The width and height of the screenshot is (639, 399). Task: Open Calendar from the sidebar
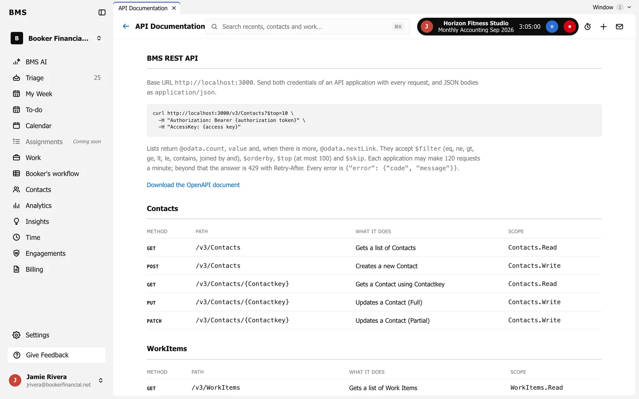(57, 126)
